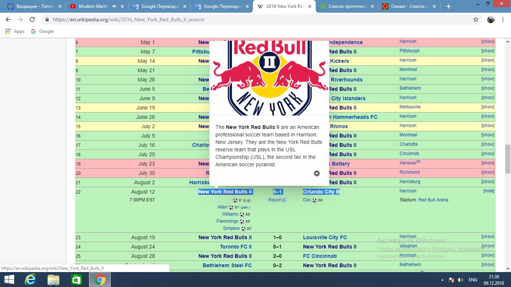Expand the July 23 match details
The image size is (511, 287).
[488, 163]
